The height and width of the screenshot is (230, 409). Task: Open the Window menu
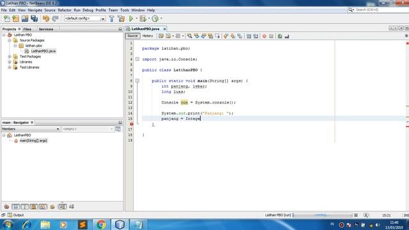[138, 10]
